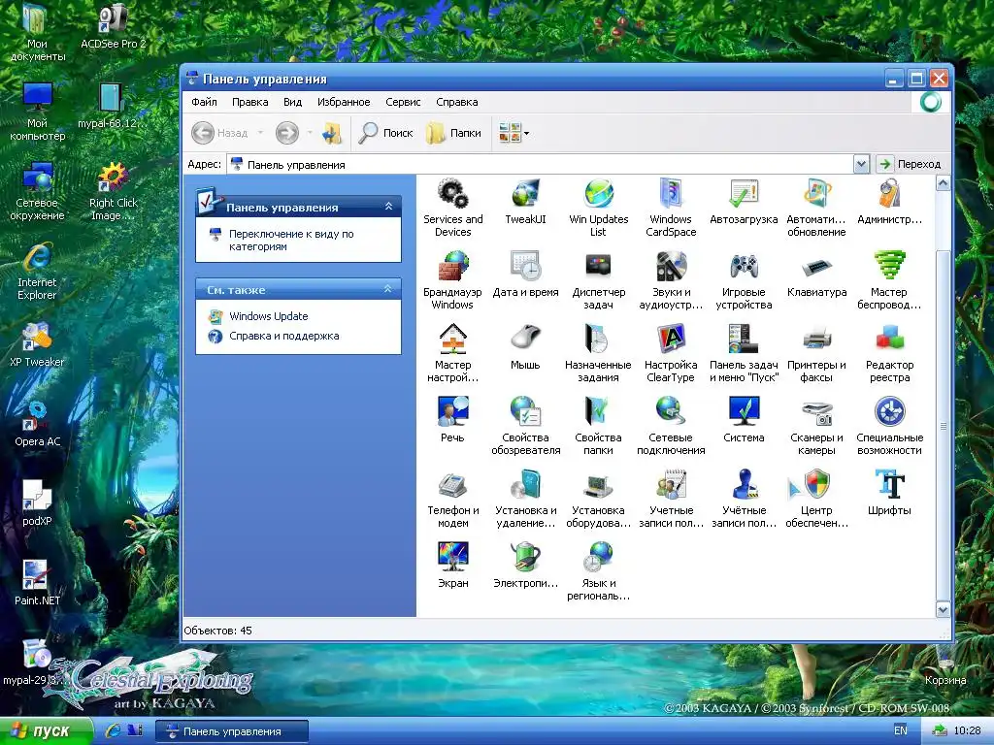Collapse the См. также sidebar section
The image size is (994, 745).
[388, 289]
